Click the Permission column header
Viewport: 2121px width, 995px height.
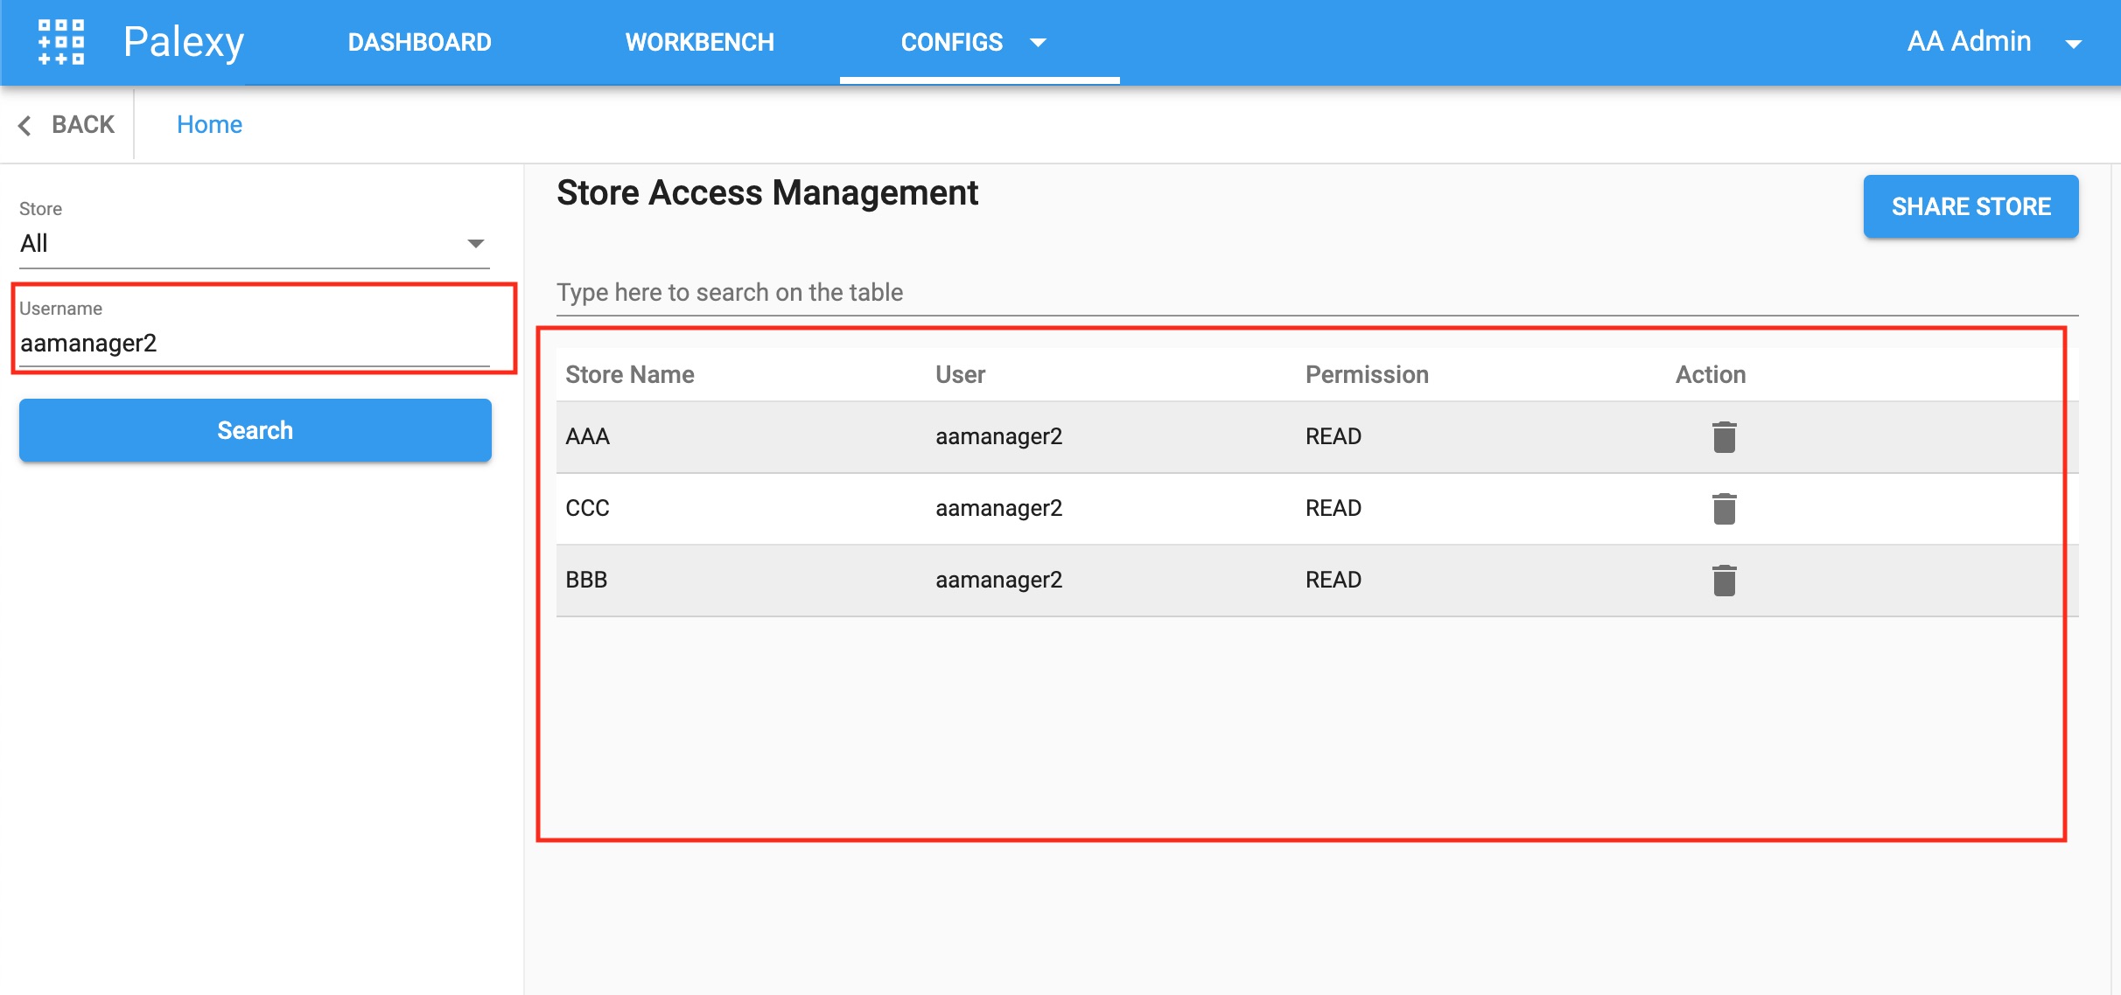(x=1367, y=374)
